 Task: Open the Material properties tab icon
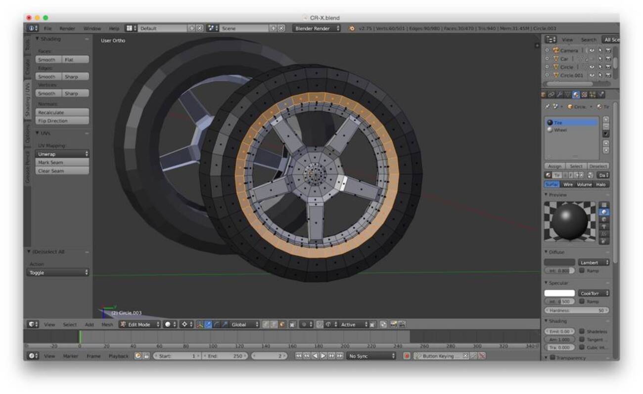coord(576,94)
